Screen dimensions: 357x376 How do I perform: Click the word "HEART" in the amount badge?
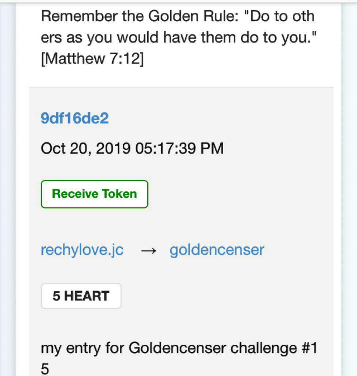[87, 296]
